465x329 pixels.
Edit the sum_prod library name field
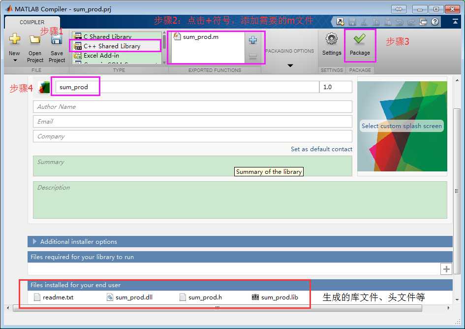point(187,87)
